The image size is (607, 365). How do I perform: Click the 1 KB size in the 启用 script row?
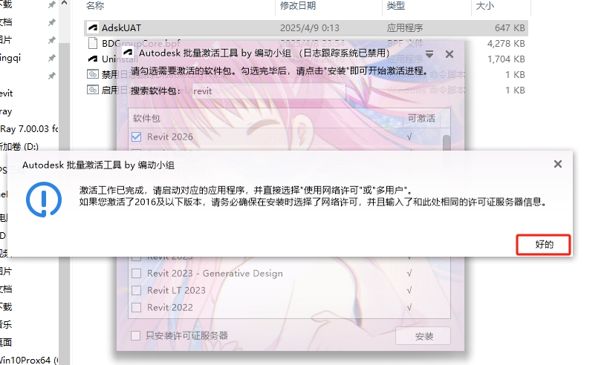coord(515,90)
